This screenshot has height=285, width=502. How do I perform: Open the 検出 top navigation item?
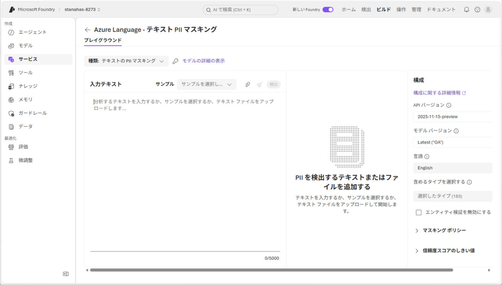[366, 10]
